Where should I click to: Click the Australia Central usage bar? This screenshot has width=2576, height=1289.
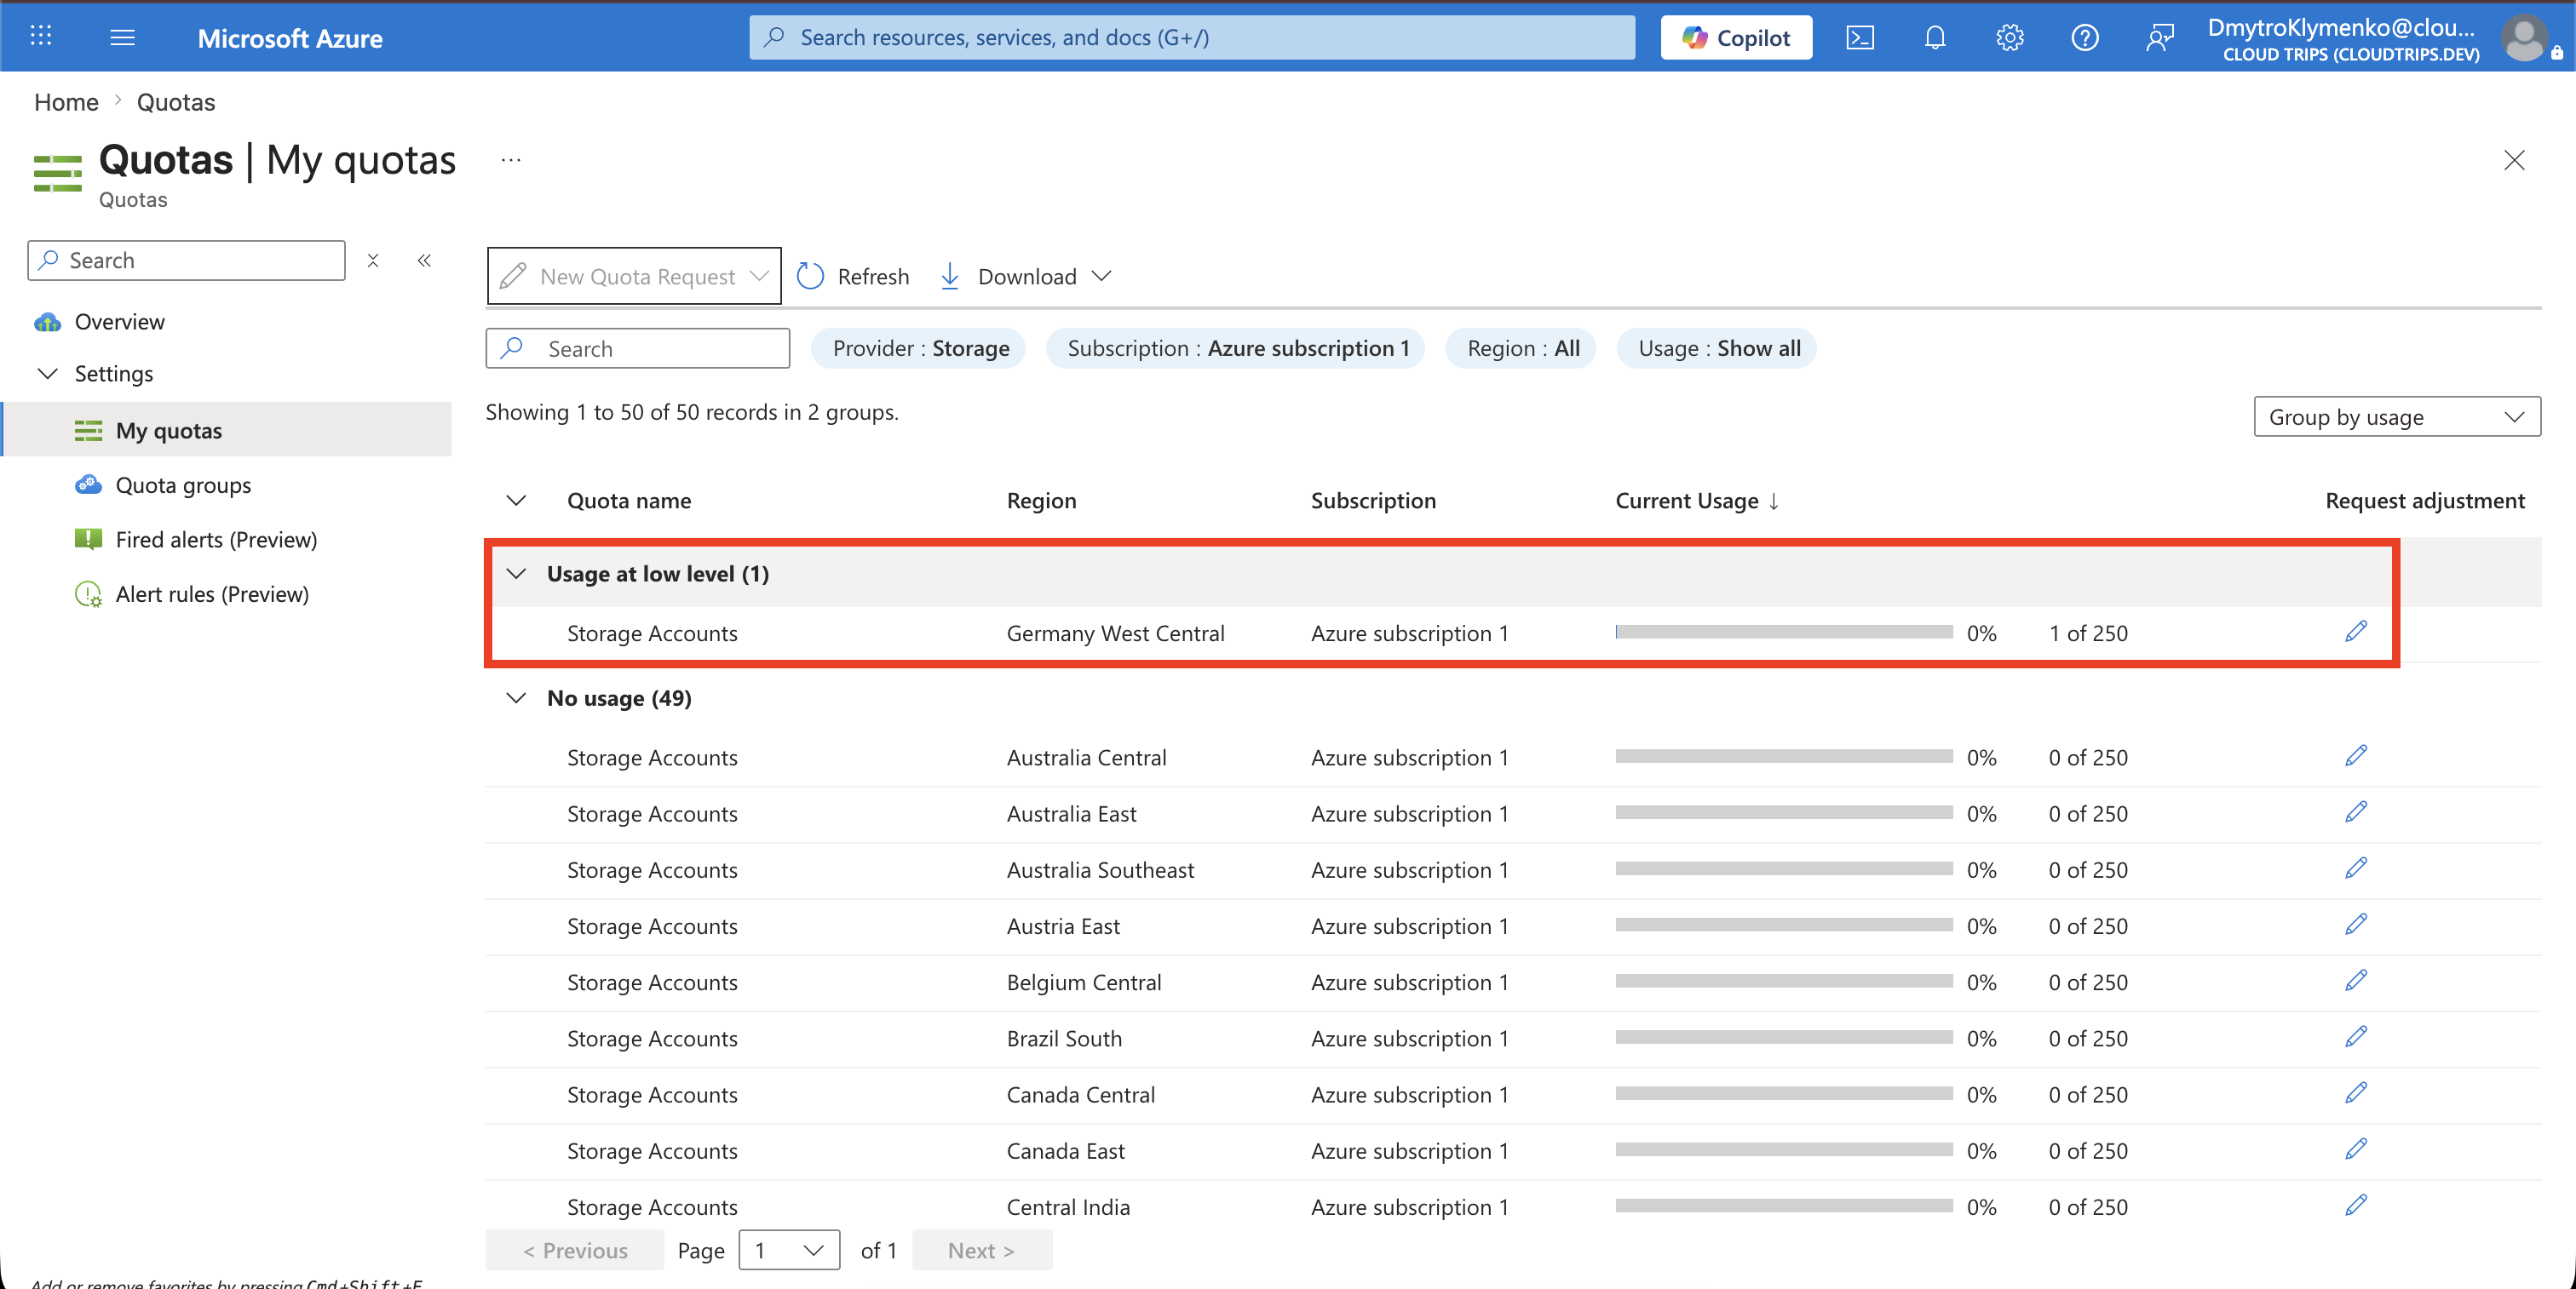[x=1784, y=756]
